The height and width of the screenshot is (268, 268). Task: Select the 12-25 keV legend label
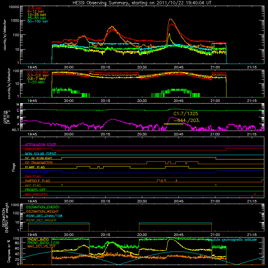(x=37, y=15)
